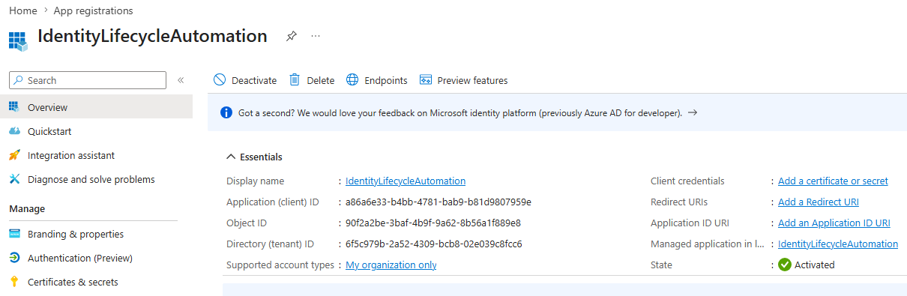Image resolution: width=907 pixels, height=296 pixels.
Task: Click the Deactivate icon in toolbar
Action: [220, 80]
